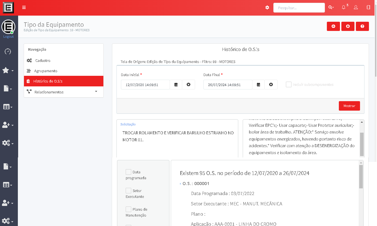377x226 pixels.
Task: Open settings gear icon in top bar
Action: point(267,8)
